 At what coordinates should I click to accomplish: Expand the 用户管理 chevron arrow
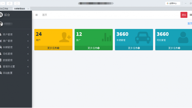click(28, 35)
